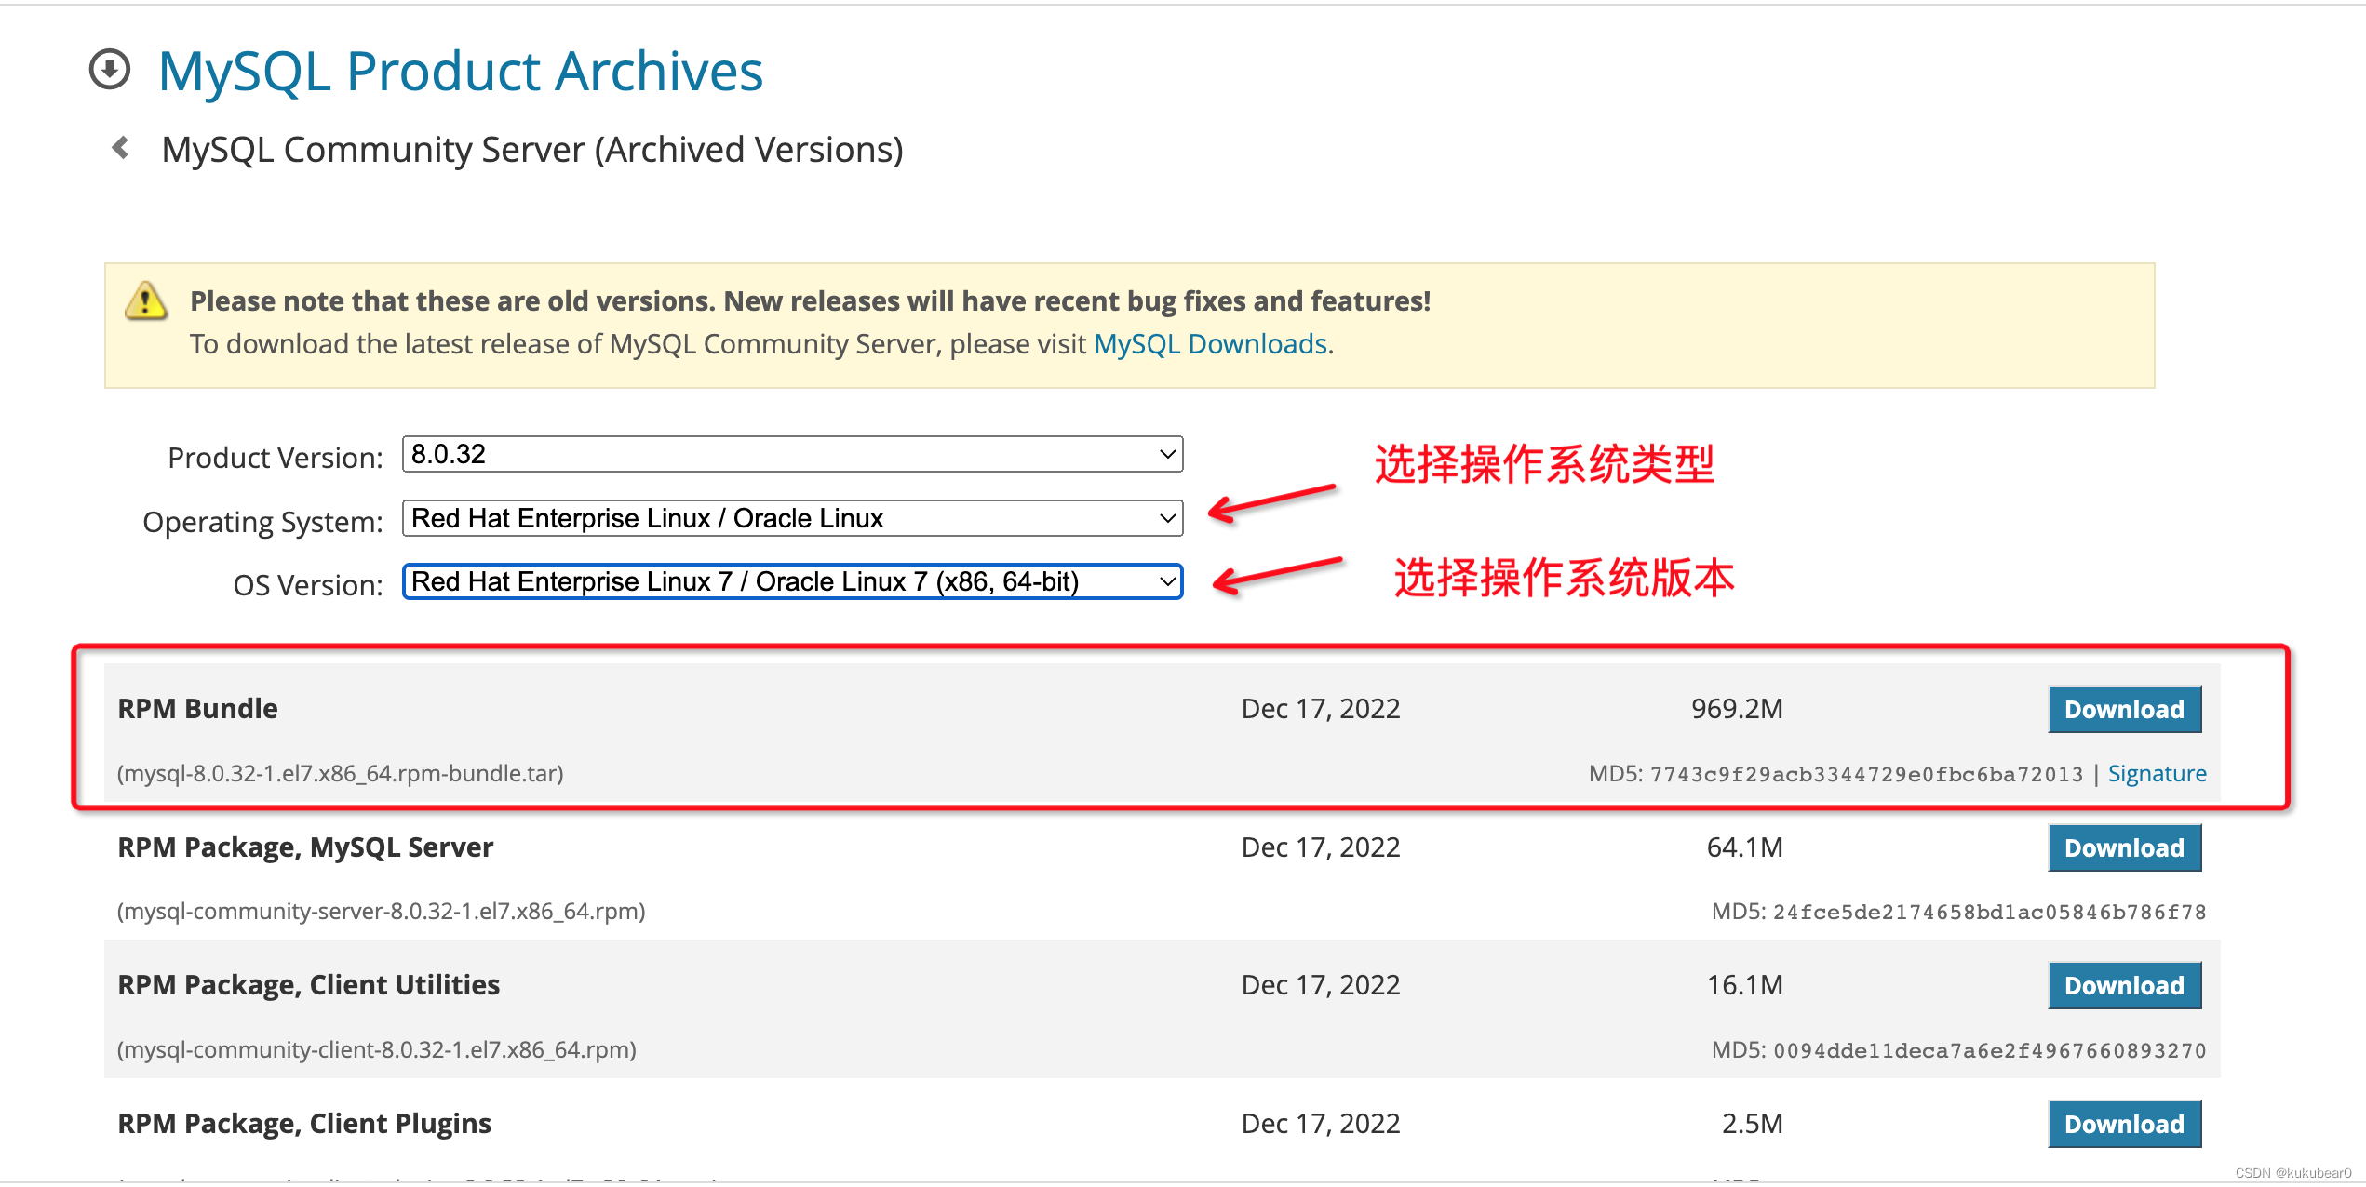This screenshot has height=1187, width=2366.
Task: Open the Product Version dropdown showing 8.0.32
Action: pyautogui.click(x=792, y=454)
